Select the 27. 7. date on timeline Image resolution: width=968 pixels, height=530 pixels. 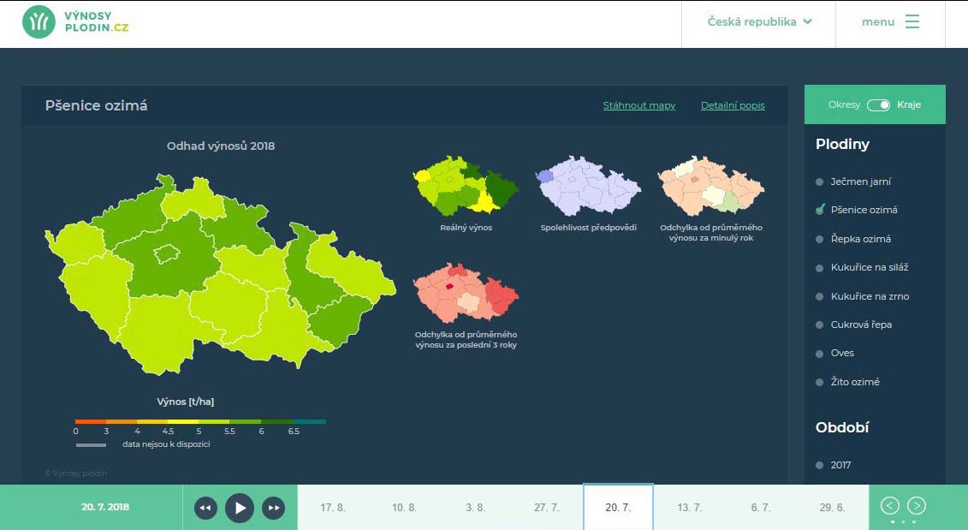coord(546,508)
